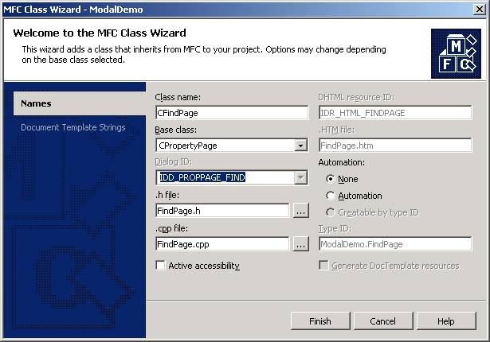Screen dimensions: 490x342
Task: Click the Welcome to MFC Class Wizard heading
Action: (x=100, y=33)
